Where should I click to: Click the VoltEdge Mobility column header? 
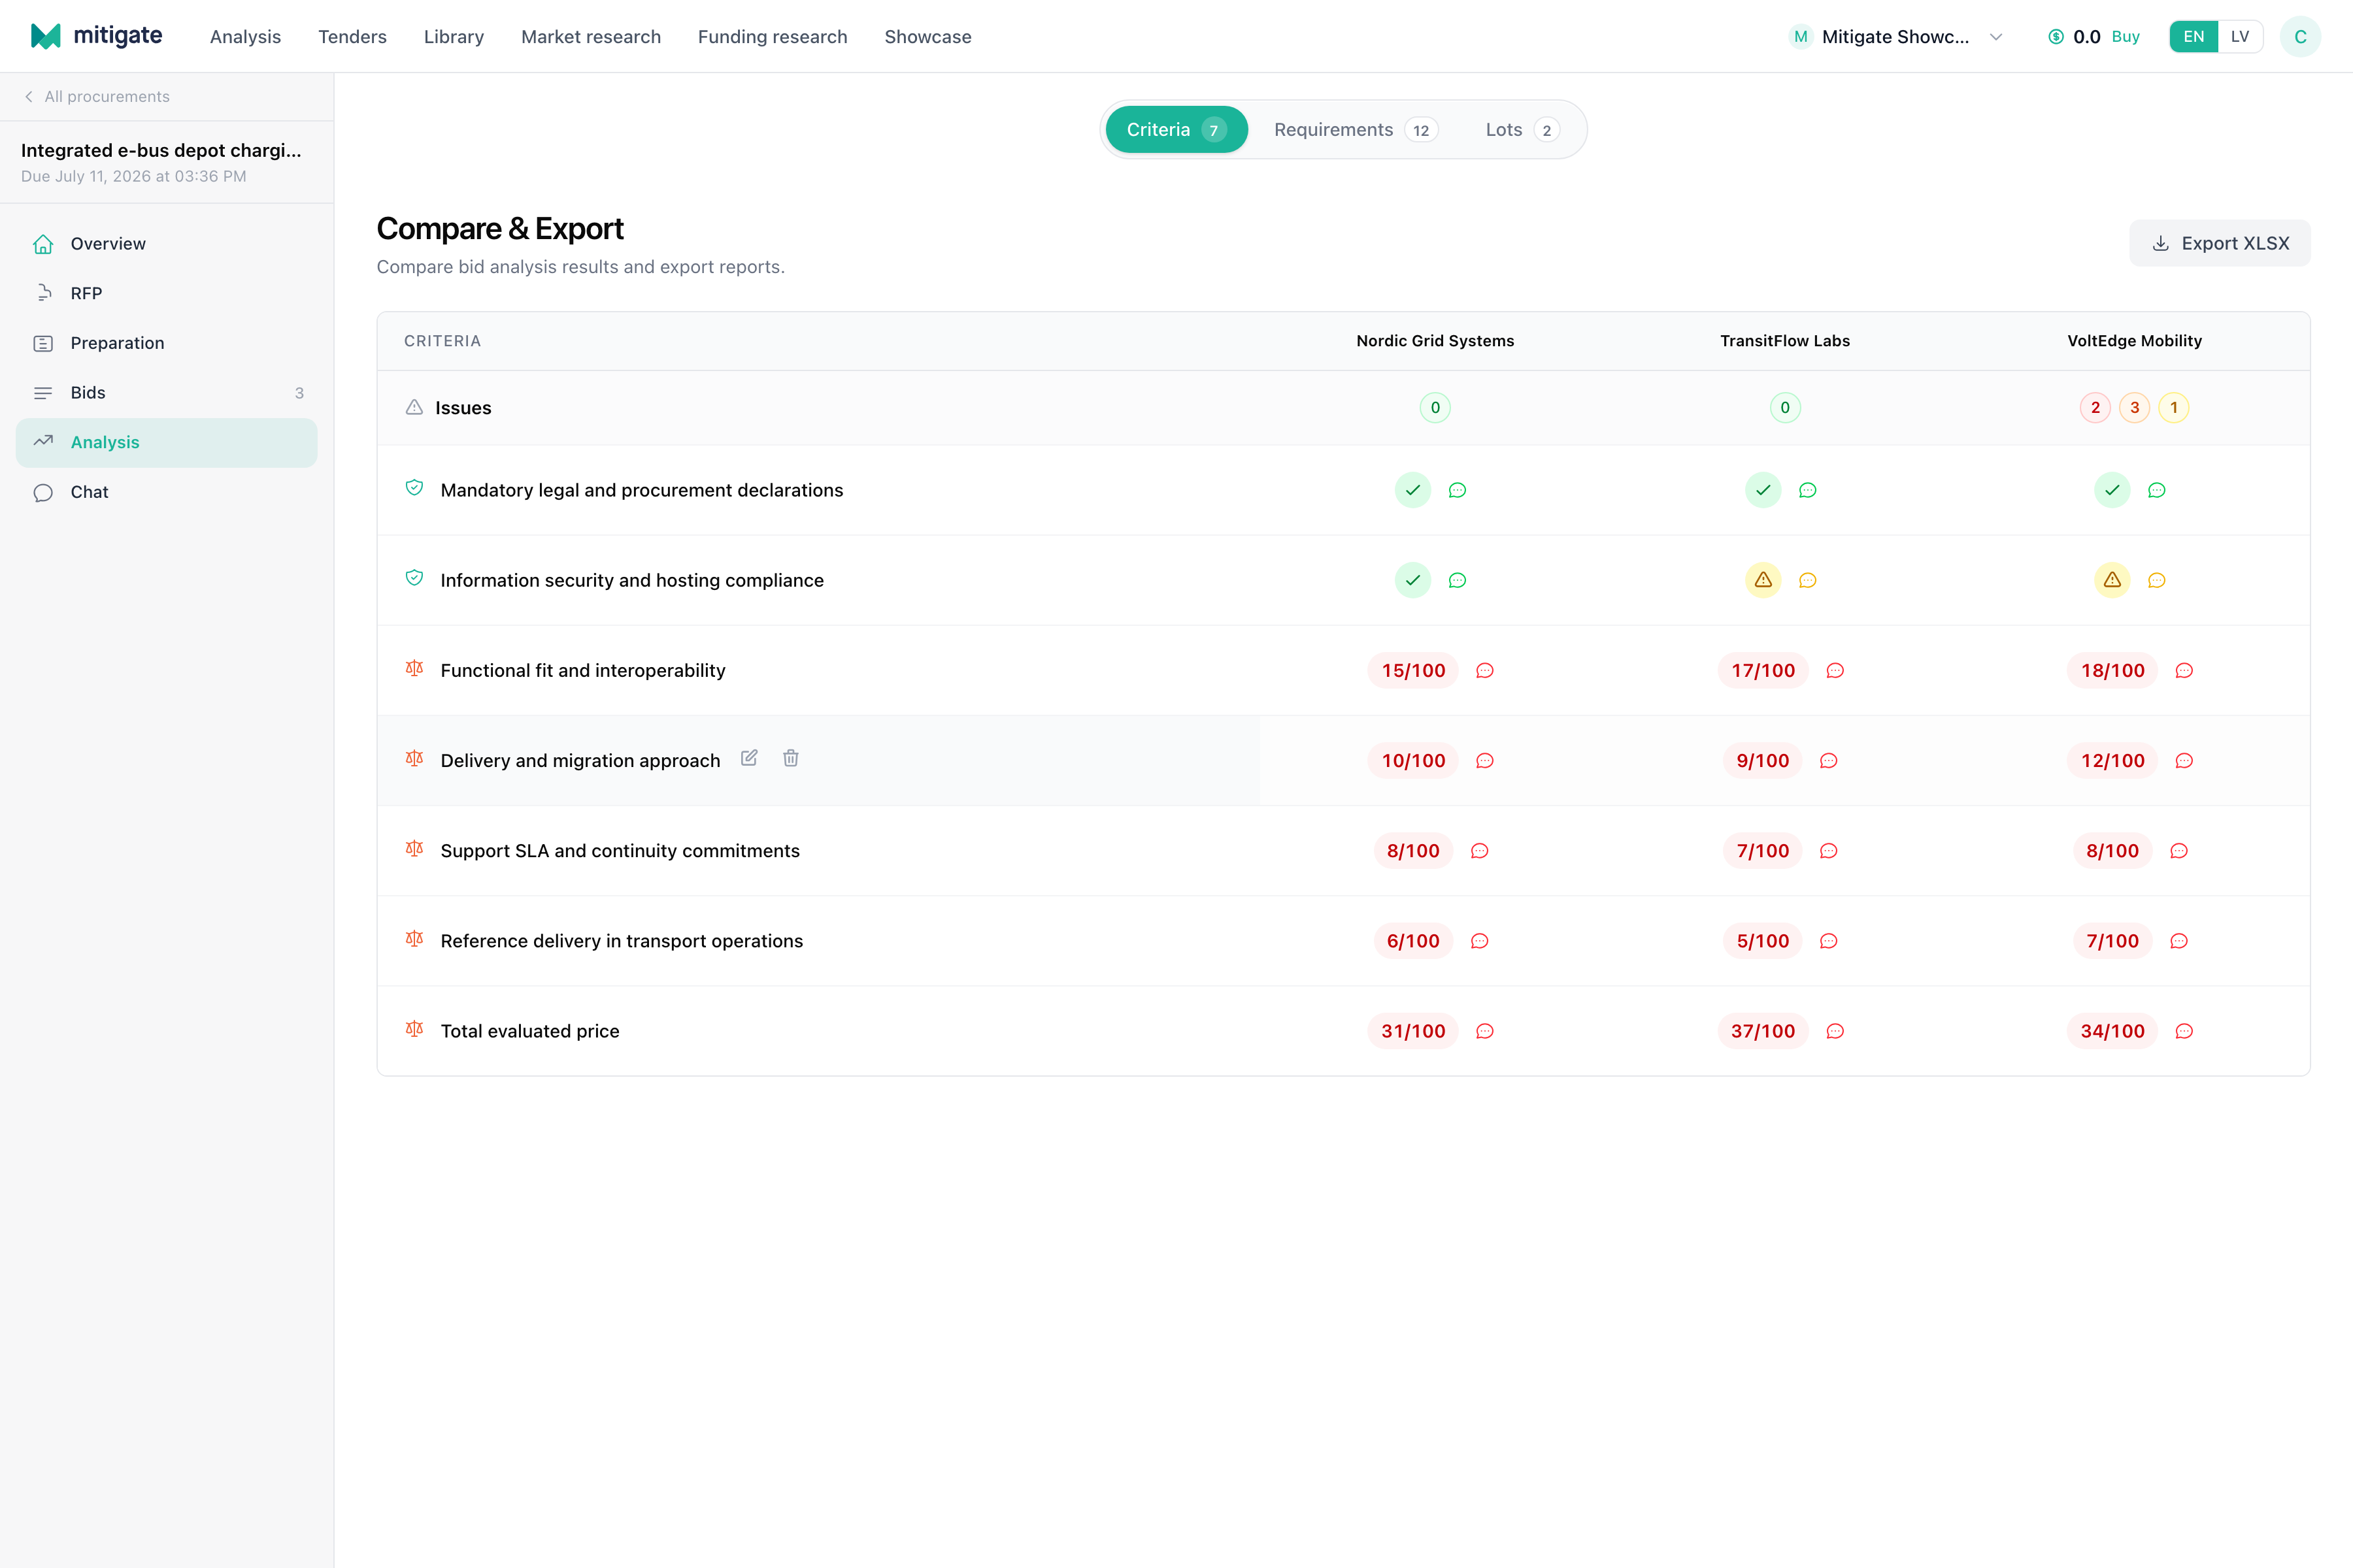click(2134, 341)
